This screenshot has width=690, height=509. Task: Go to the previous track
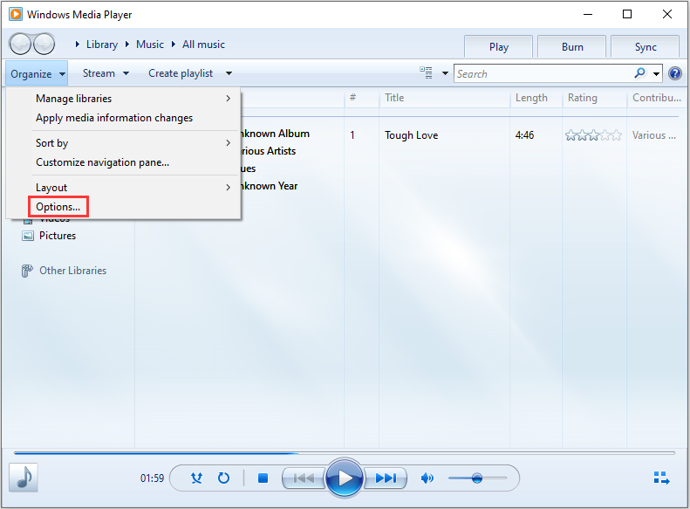click(304, 478)
